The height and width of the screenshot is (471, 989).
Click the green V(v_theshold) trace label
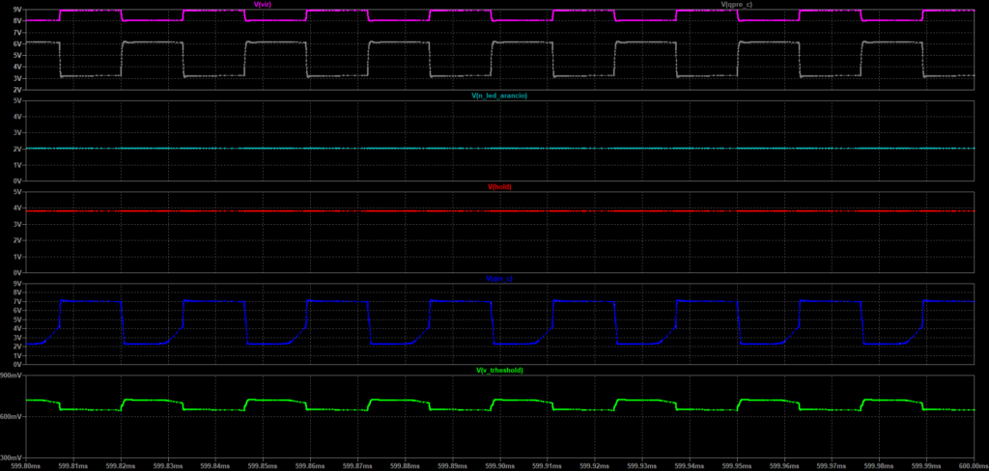[x=499, y=370]
